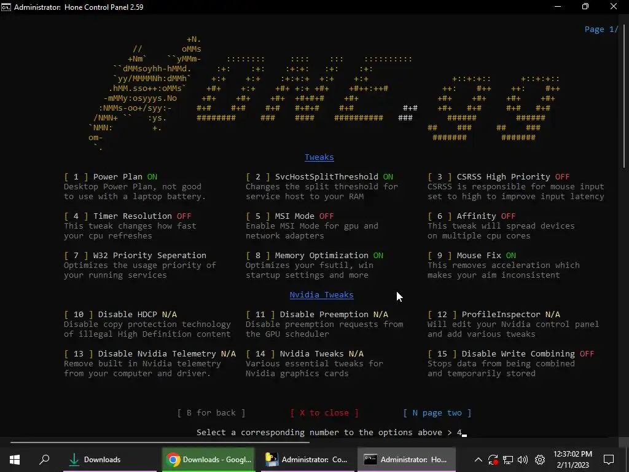Image resolution: width=629 pixels, height=472 pixels.
Task: Click 'Stops data from being combined' description
Action: [x=501, y=364]
